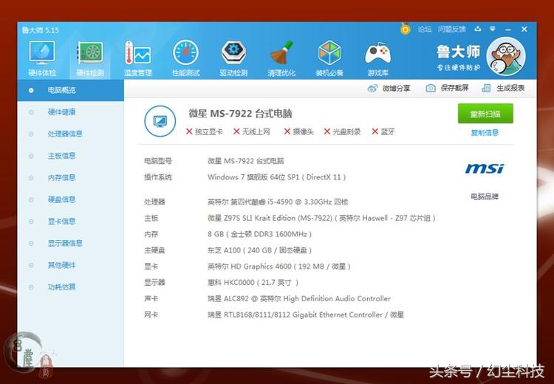Open the title bar dropdown menu arrow

[x=493, y=29]
